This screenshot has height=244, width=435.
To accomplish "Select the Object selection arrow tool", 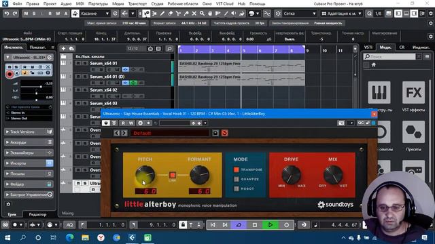I will pyautogui.click(x=147, y=14).
